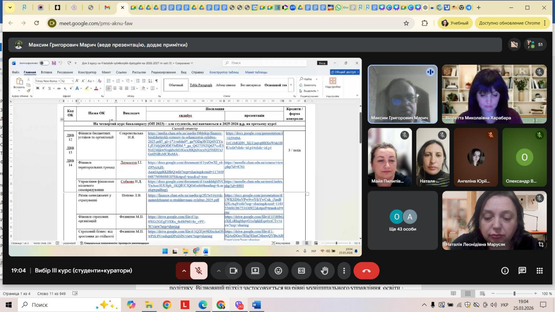555x312 pixels.
Task: Open Word from the Windows taskbar
Action: click(256, 305)
